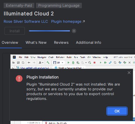Click the Plugin homepage external arrow icon
Screen dimensions: 135x124
tap(84, 22)
